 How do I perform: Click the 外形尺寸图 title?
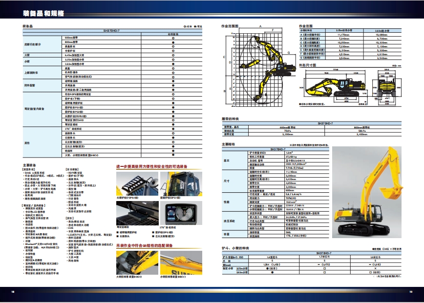307,65
